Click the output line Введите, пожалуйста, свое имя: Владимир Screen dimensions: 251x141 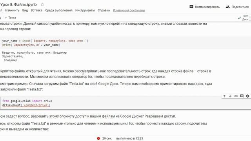point(35,52)
